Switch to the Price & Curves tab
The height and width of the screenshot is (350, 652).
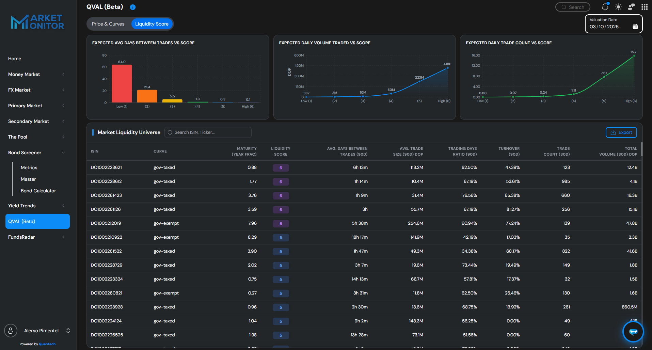click(x=108, y=24)
